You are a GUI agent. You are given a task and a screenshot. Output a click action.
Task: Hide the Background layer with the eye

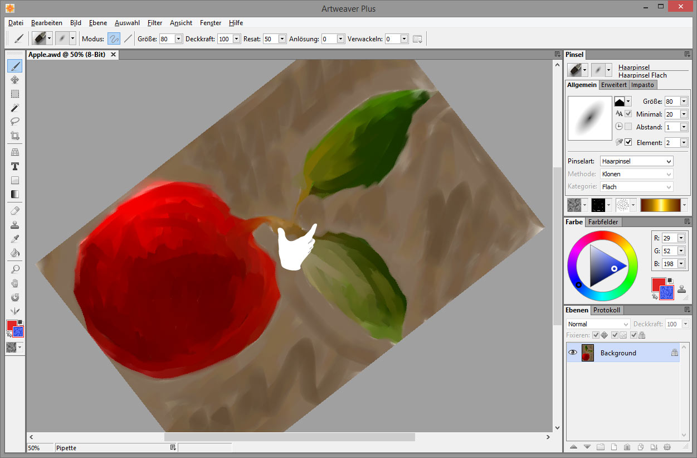572,353
